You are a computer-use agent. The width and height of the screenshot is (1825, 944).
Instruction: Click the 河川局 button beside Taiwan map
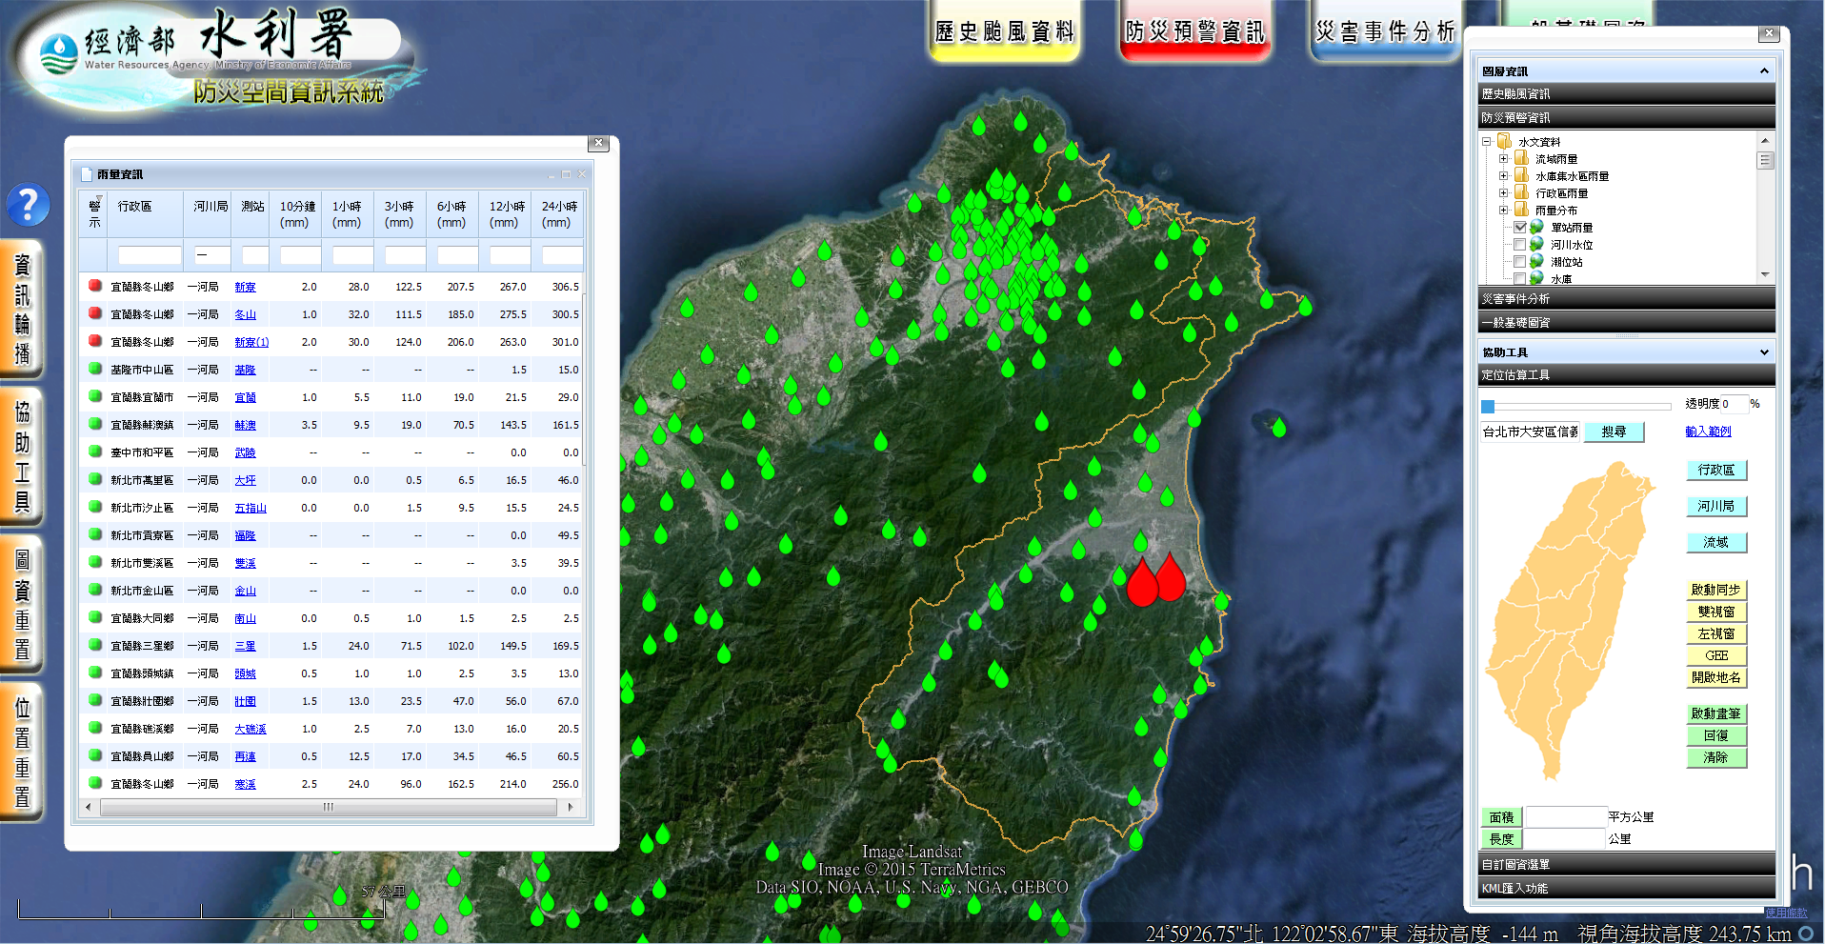[x=1716, y=506]
